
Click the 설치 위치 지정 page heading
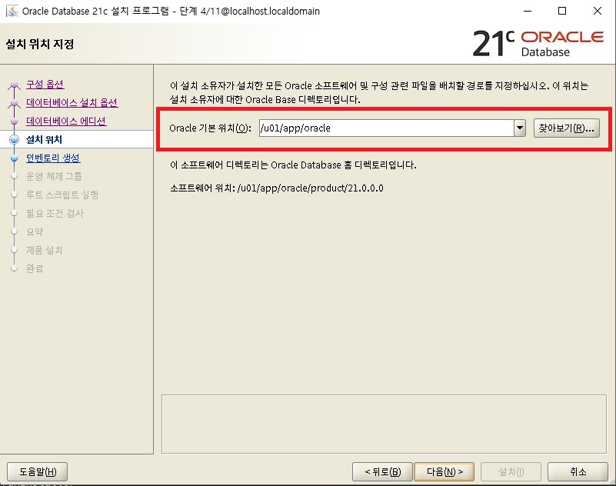[40, 44]
